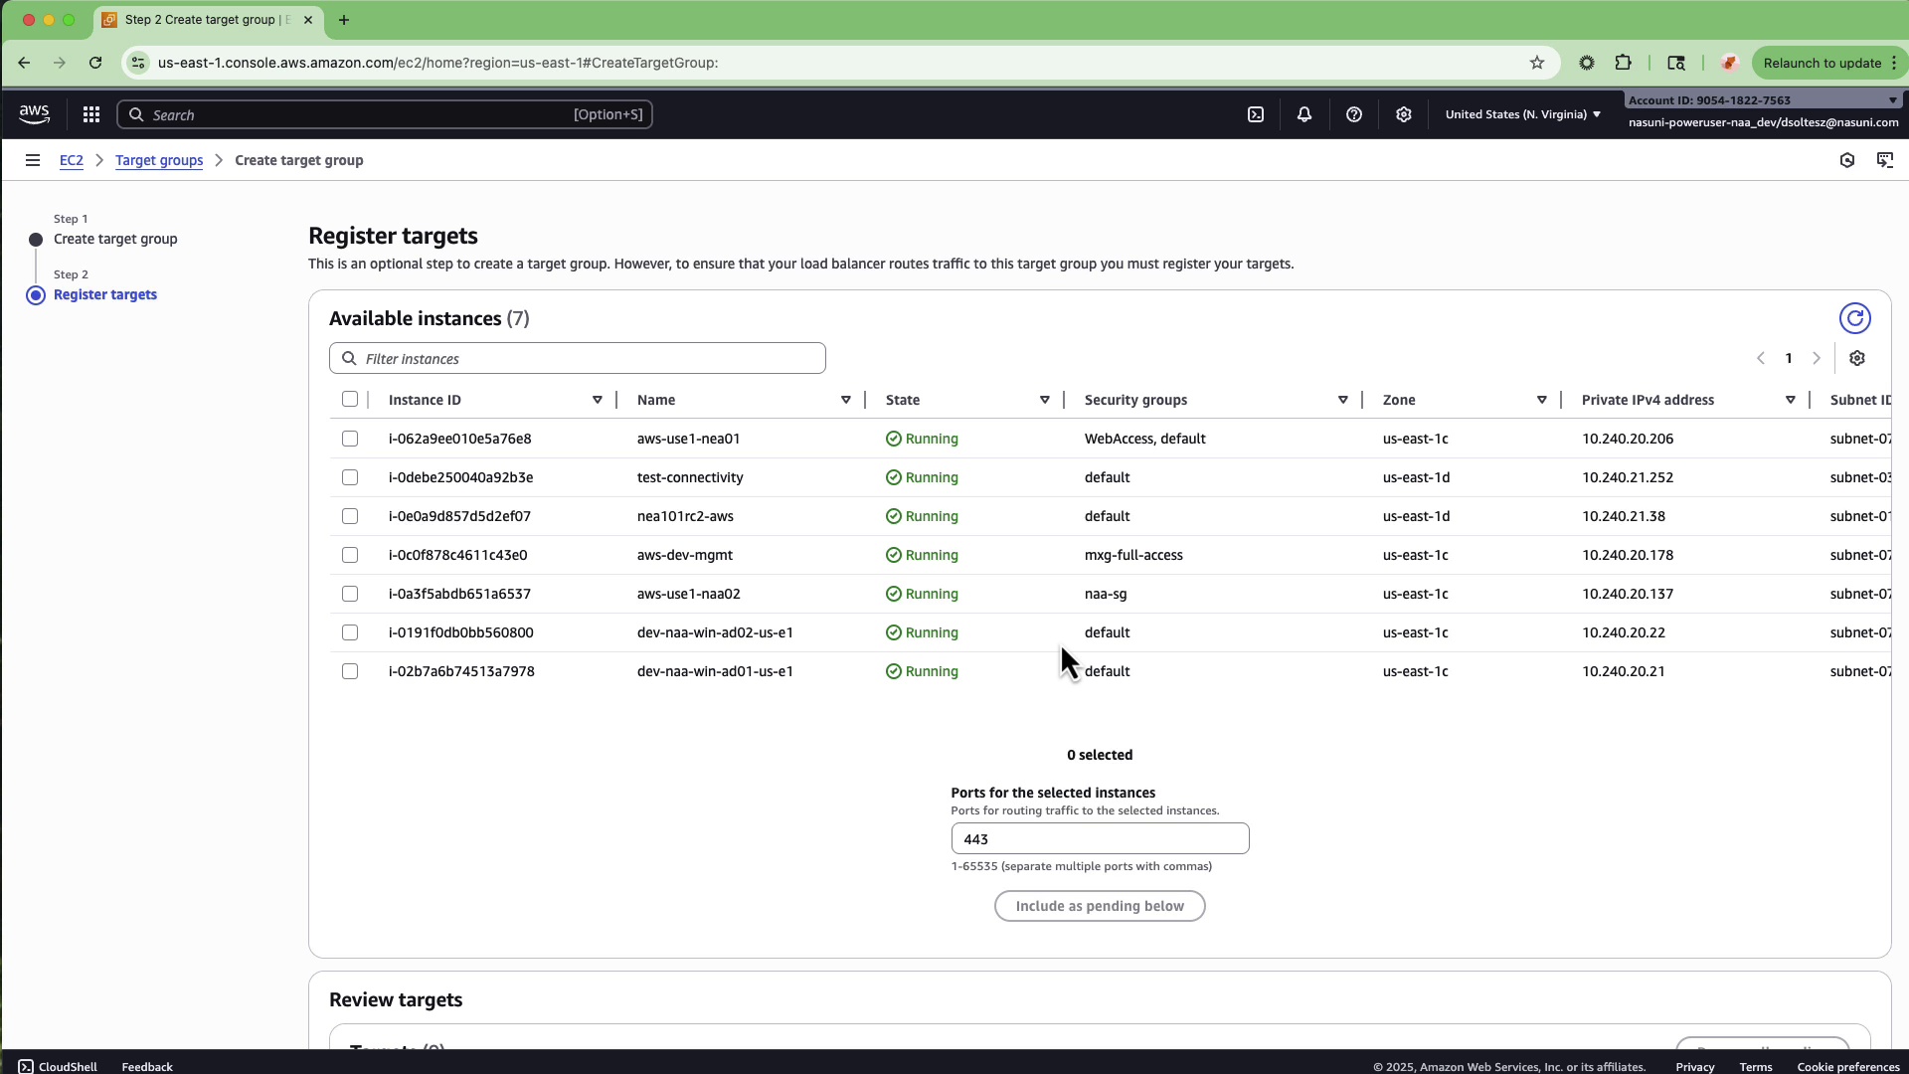Open the EC2 side navigation hamburger menu
Image resolution: width=1909 pixels, height=1074 pixels.
pyautogui.click(x=33, y=160)
